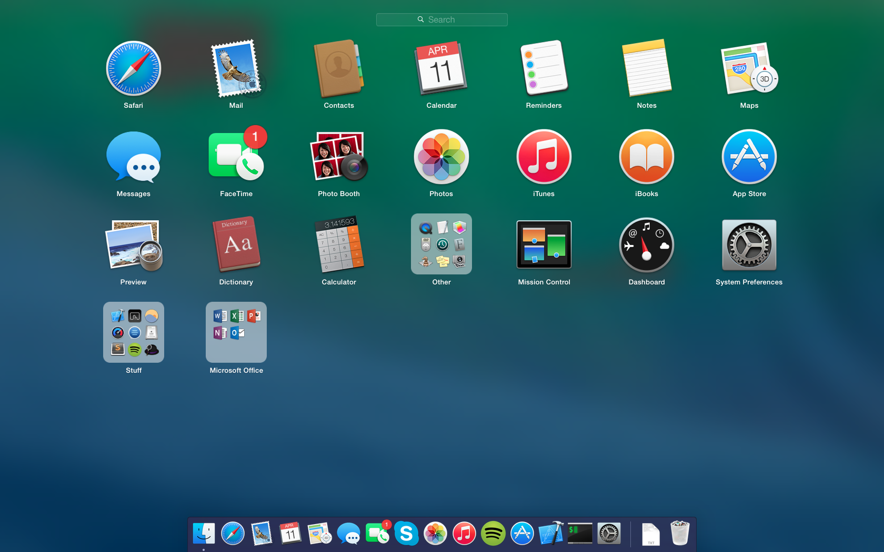Open the Notes app icon
The height and width of the screenshot is (552, 884).
point(647,68)
